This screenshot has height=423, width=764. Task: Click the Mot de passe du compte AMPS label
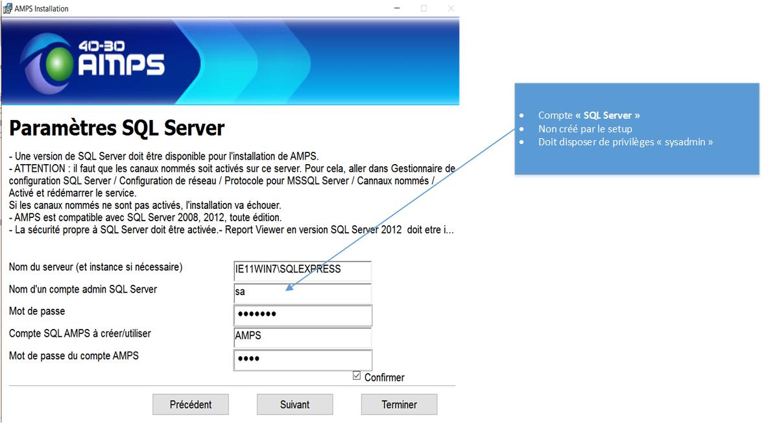tap(74, 356)
